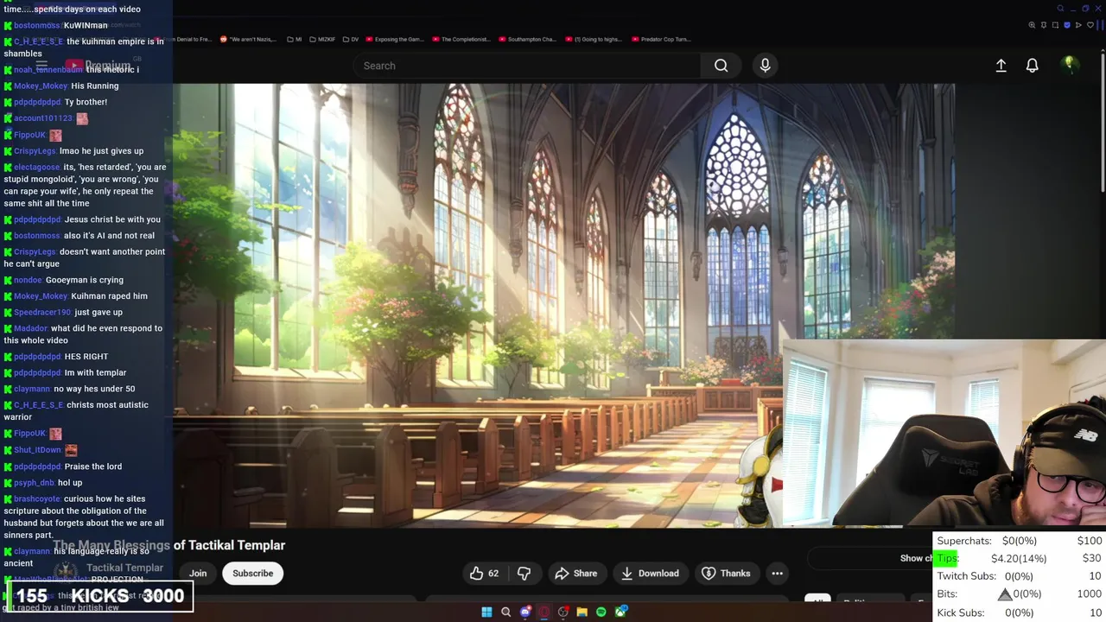1106x622 pixels.
Task: Click the YouTube search magnifier button
Action: pyautogui.click(x=721, y=66)
